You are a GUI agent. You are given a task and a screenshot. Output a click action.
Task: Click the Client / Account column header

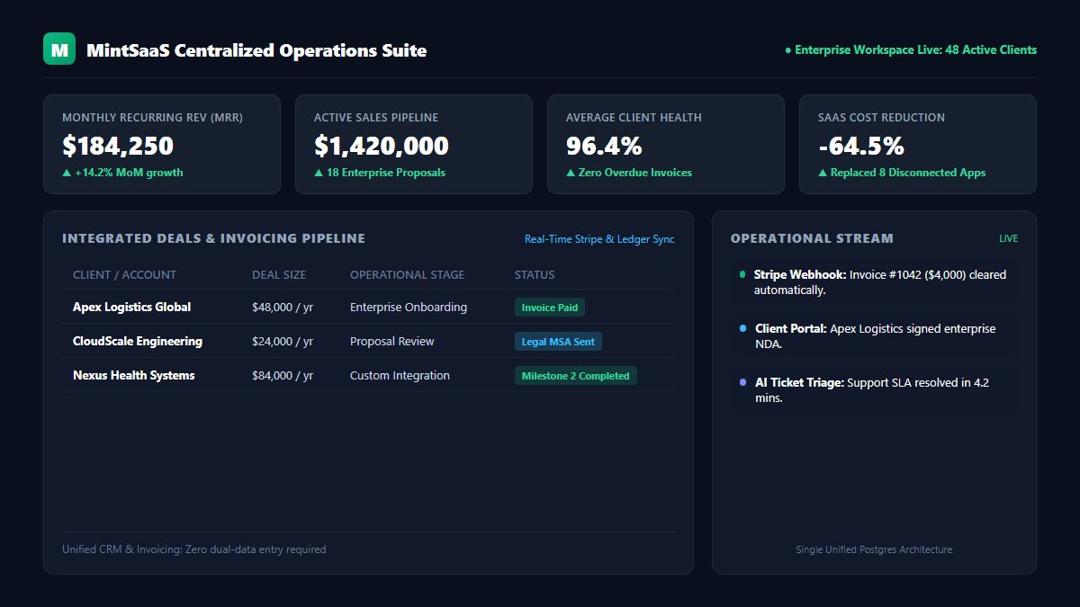point(124,275)
